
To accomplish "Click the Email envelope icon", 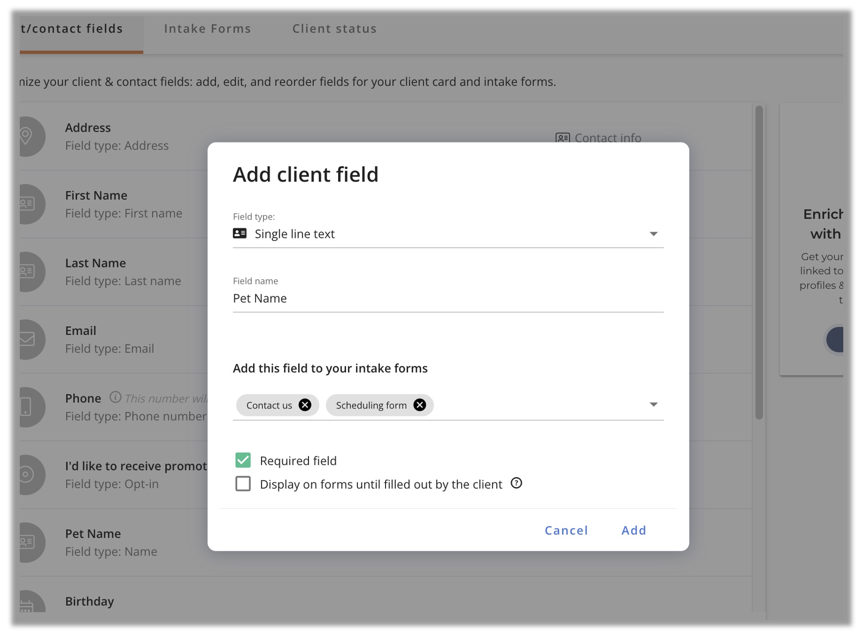I will point(27,339).
